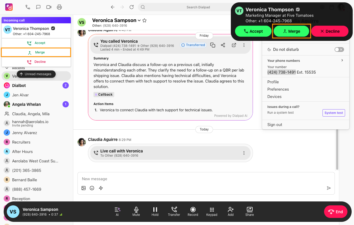The height and width of the screenshot is (225, 354).
Task: Toggle Do not disturb switch
Action: 339,50
